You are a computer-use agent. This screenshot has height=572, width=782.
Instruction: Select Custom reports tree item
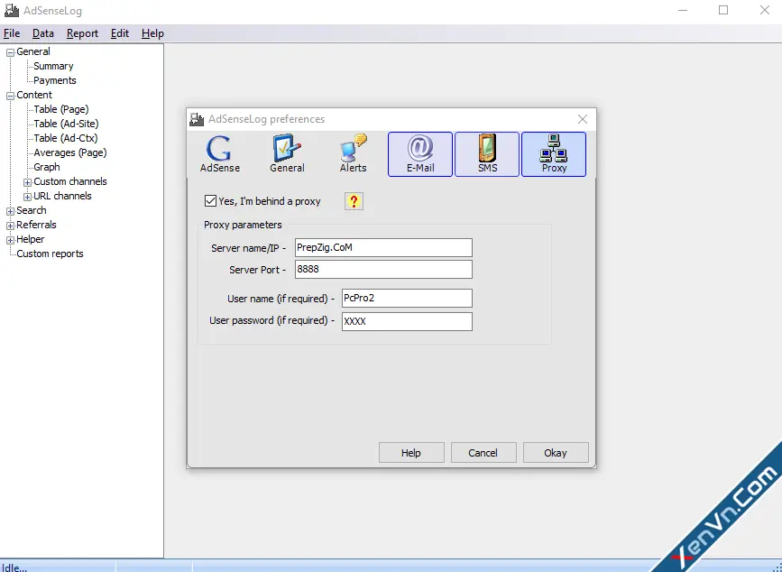tap(50, 254)
